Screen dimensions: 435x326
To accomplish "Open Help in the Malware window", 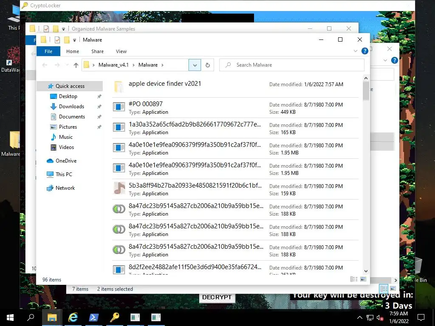I will point(365,51).
